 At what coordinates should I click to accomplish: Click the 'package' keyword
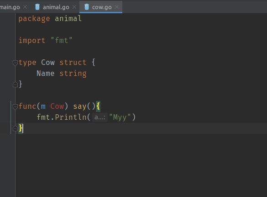tap(34, 19)
